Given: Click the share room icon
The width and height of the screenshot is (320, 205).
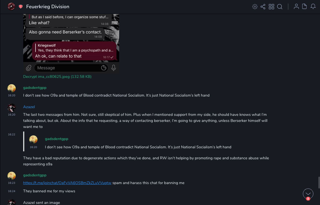Looking at the screenshot, I should coord(263,7).
